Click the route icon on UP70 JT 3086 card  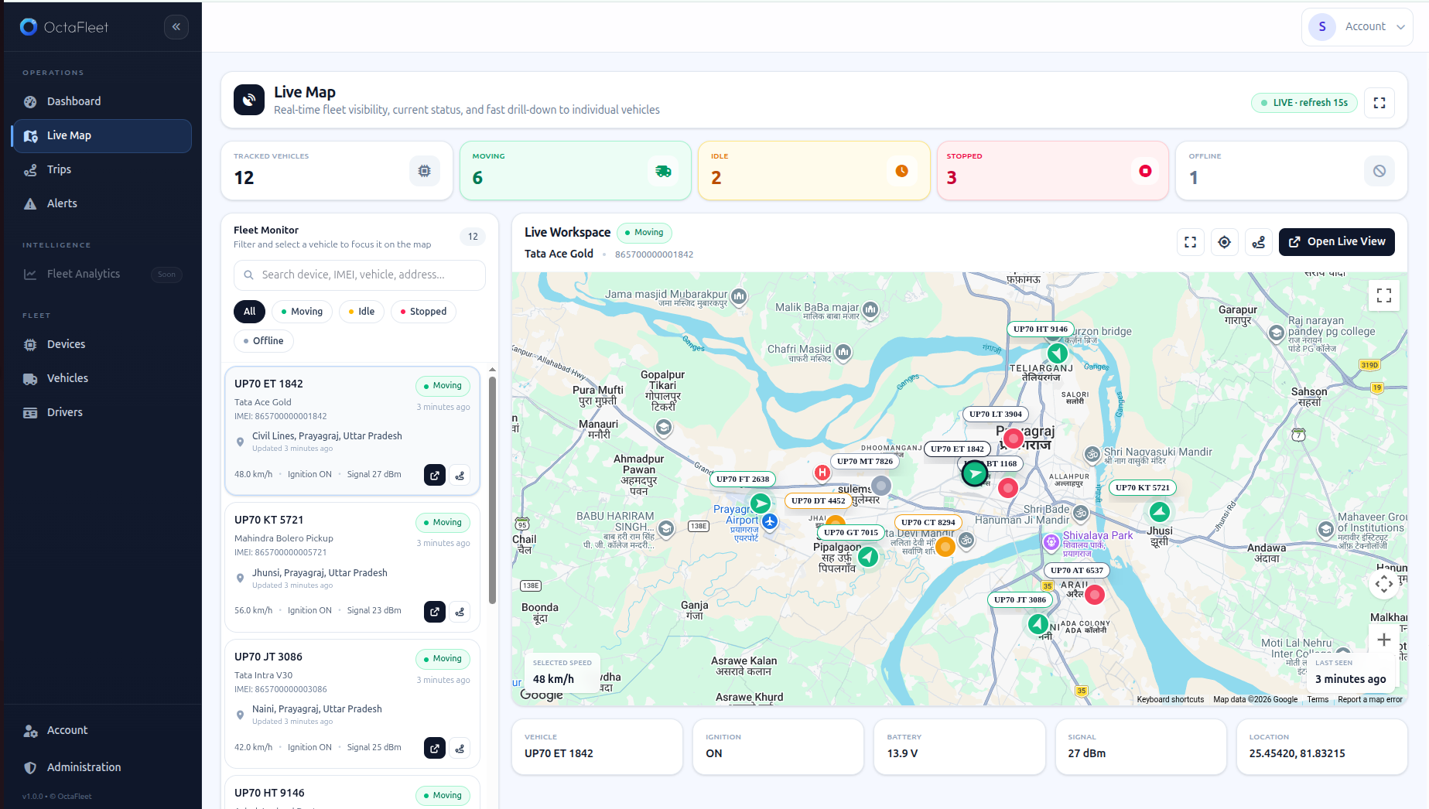click(460, 748)
